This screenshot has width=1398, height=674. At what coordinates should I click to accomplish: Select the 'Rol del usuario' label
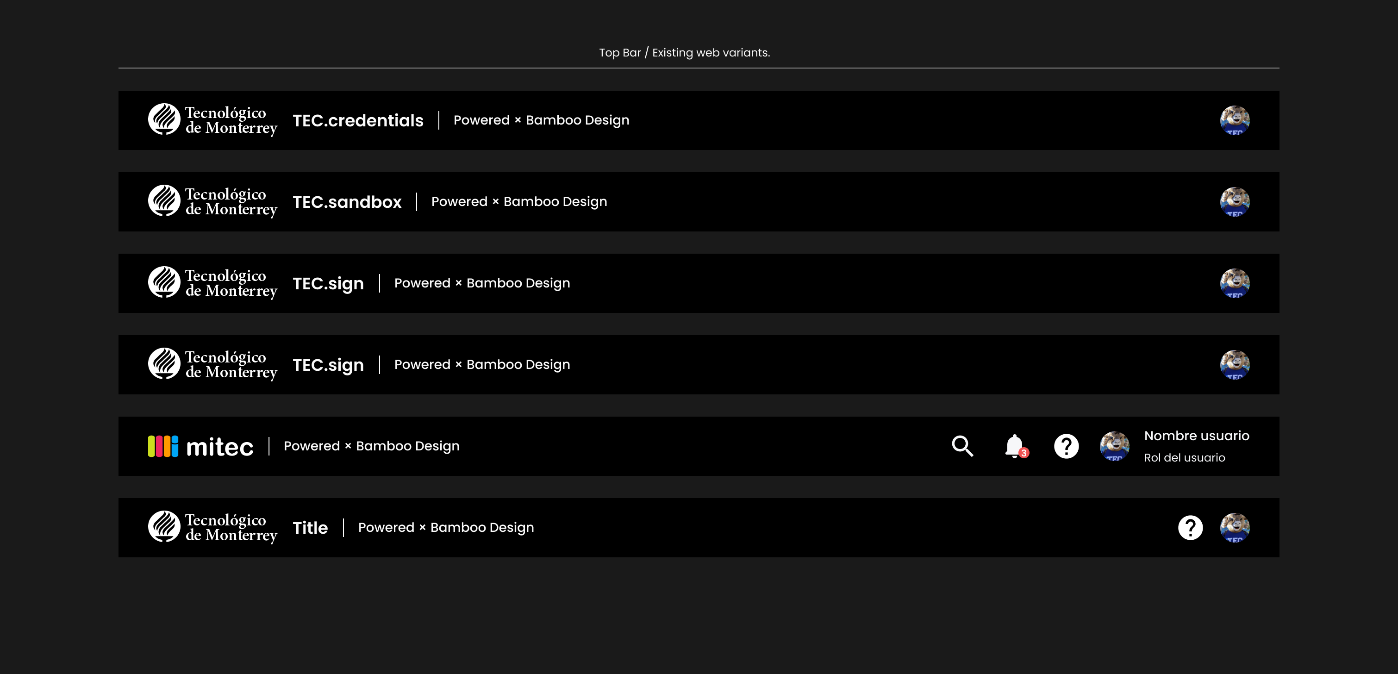(x=1184, y=457)
